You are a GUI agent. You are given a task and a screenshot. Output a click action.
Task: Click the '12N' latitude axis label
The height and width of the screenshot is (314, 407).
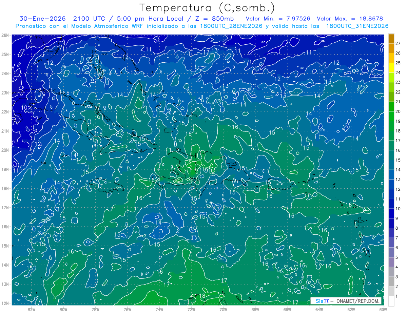point(5,303)
